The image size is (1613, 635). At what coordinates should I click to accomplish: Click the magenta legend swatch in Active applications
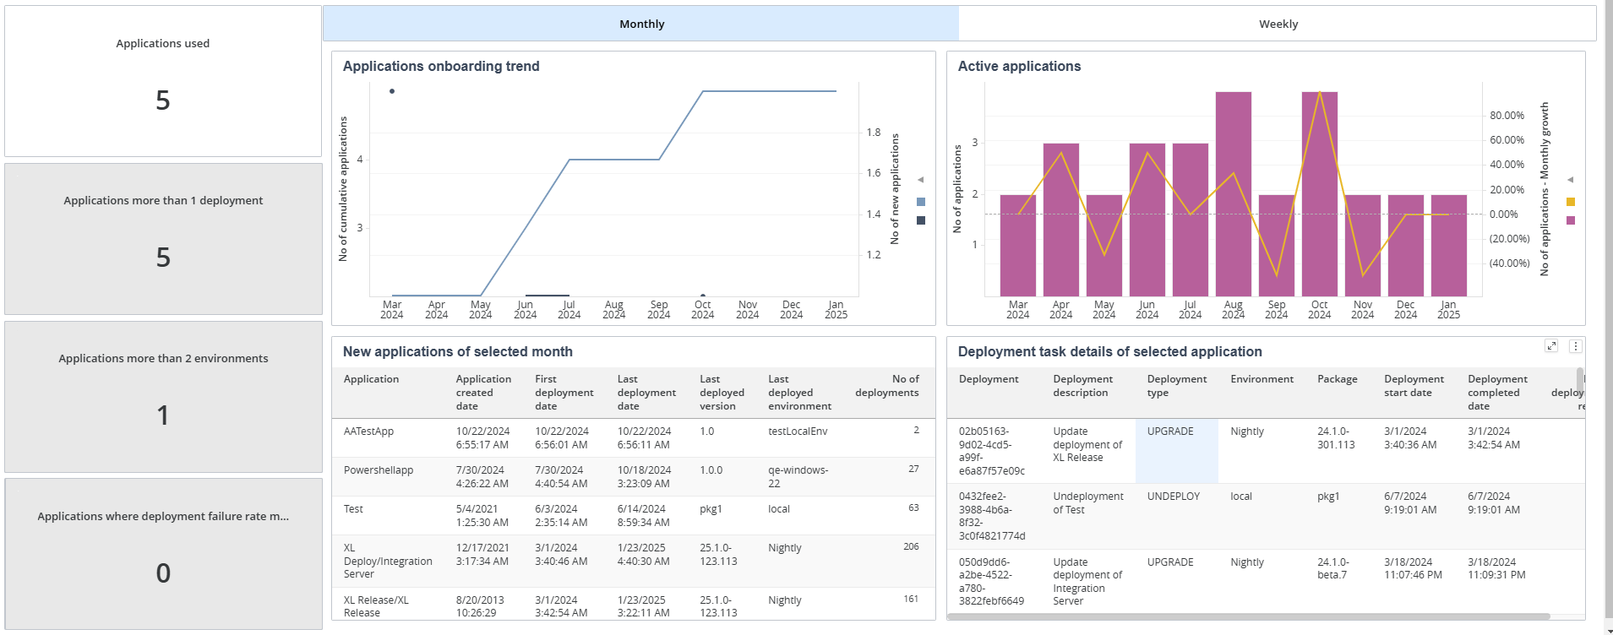[x=1571, y=220]
